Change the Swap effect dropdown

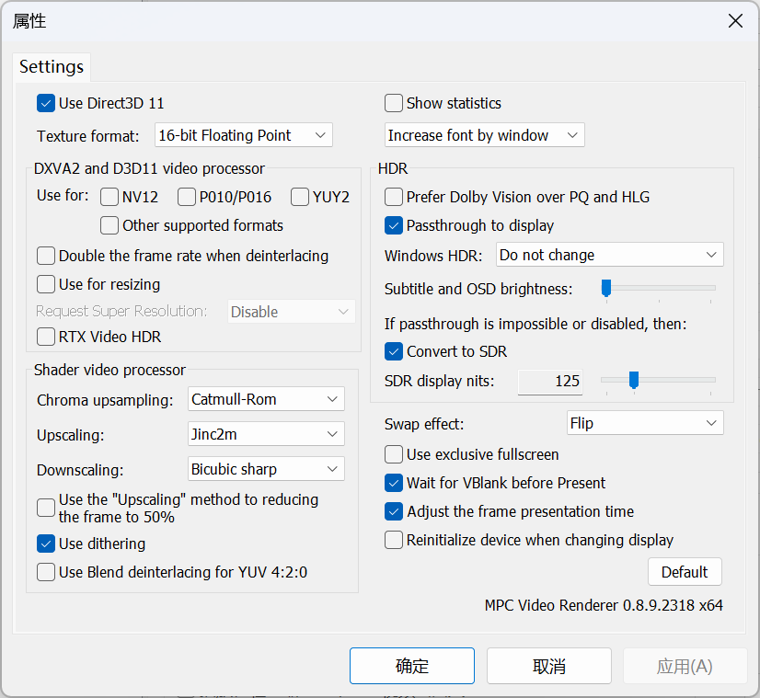(x=645, y=423)
